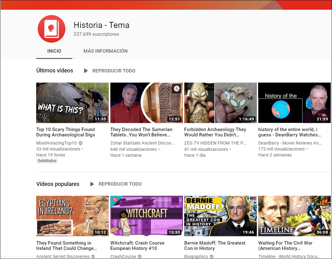Click verified badge next to CrashCourse
This screenshot has width=332, height=259.
point(140,256)
